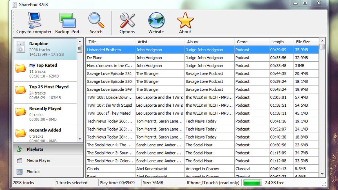Open the Options wrench and screwdriver icon

click(x=127, y=20)
